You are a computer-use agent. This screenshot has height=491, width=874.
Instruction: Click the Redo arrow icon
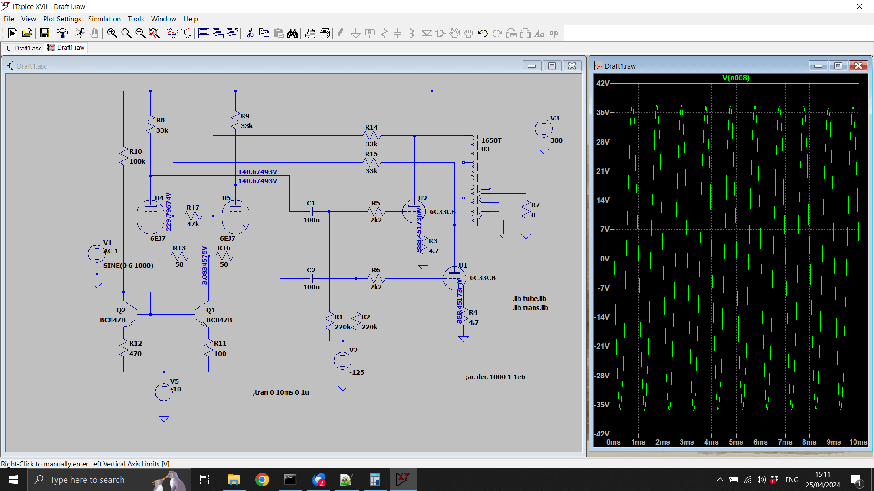tap(497, 33)
